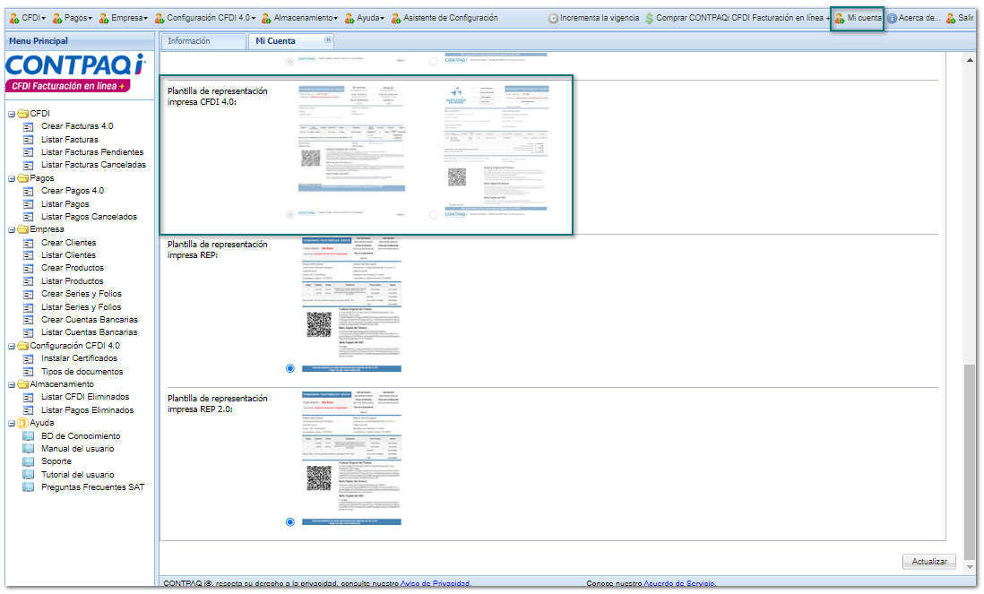Click Listar Cuentas Bancarias icon

pyautogui.click(x=29, y=333)
